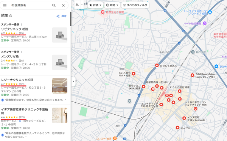Click the info icon next to 結果
This screenshot has height=141, width=227.
11,16
